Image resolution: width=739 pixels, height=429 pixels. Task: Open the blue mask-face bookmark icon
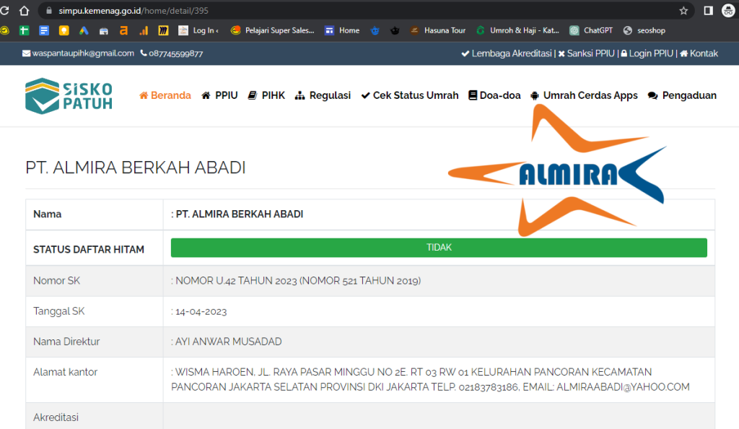375,30
